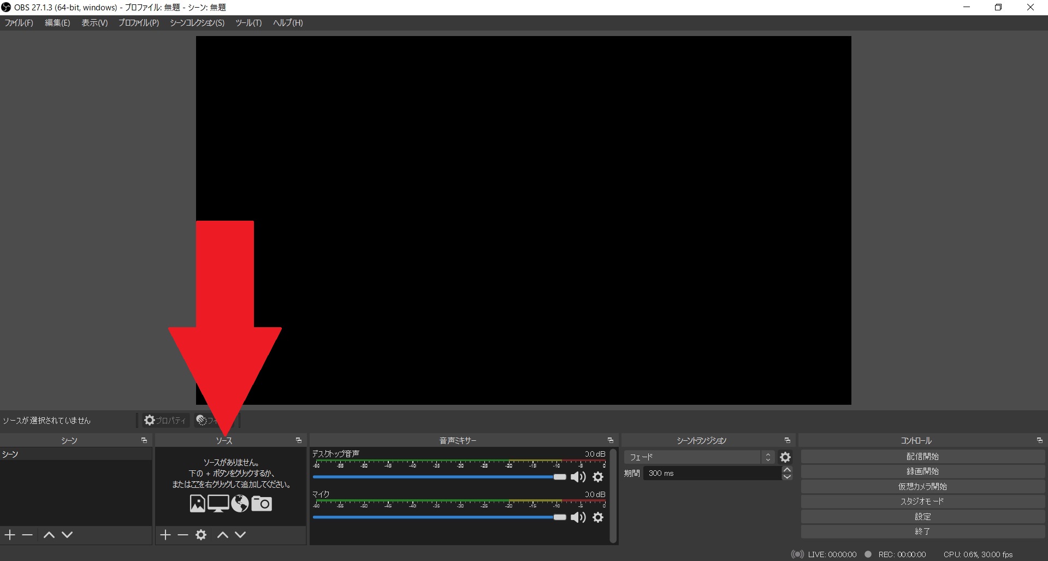Click the 0.0 dB value for マイク
This screenshot has height=561, width=1048.
click(595, 494)
